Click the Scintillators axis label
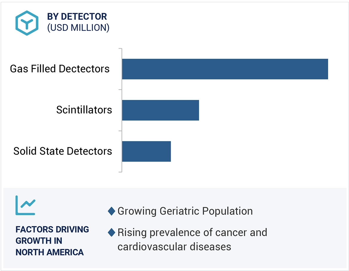 84,110
